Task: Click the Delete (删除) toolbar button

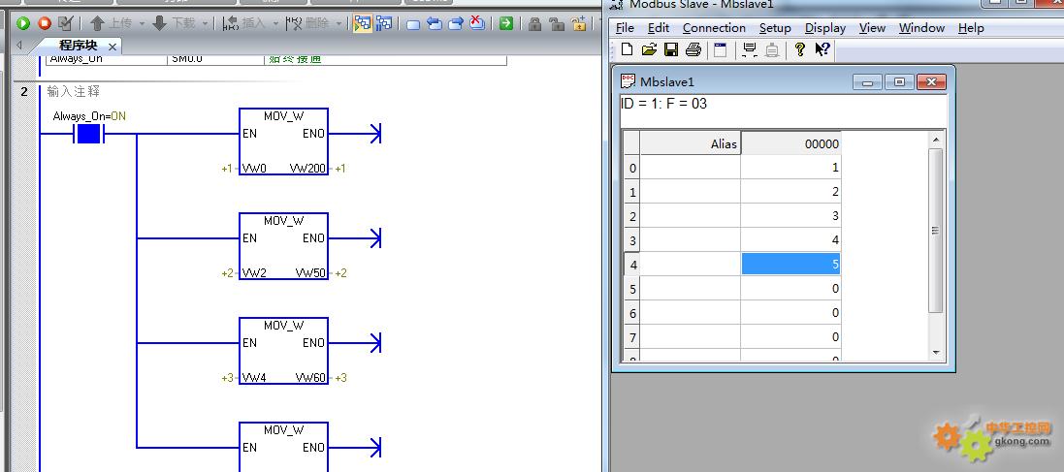Action: pos(306,23)
